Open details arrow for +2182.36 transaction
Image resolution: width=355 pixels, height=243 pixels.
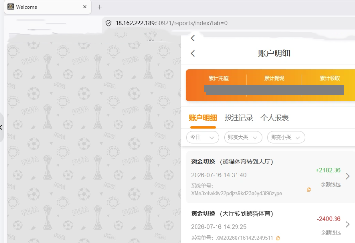348,176
